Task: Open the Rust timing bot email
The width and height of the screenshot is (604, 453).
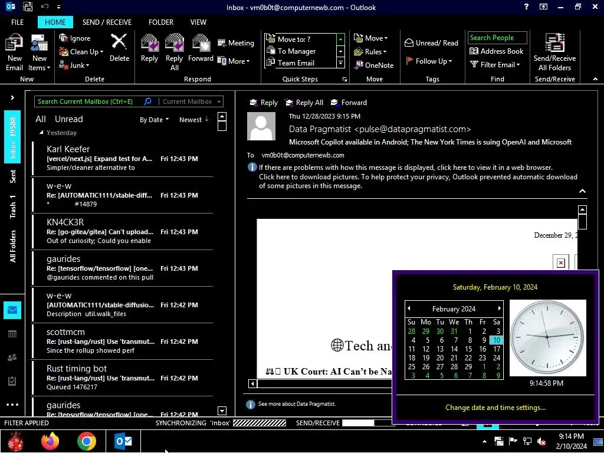Action: [x=123, y=378]
